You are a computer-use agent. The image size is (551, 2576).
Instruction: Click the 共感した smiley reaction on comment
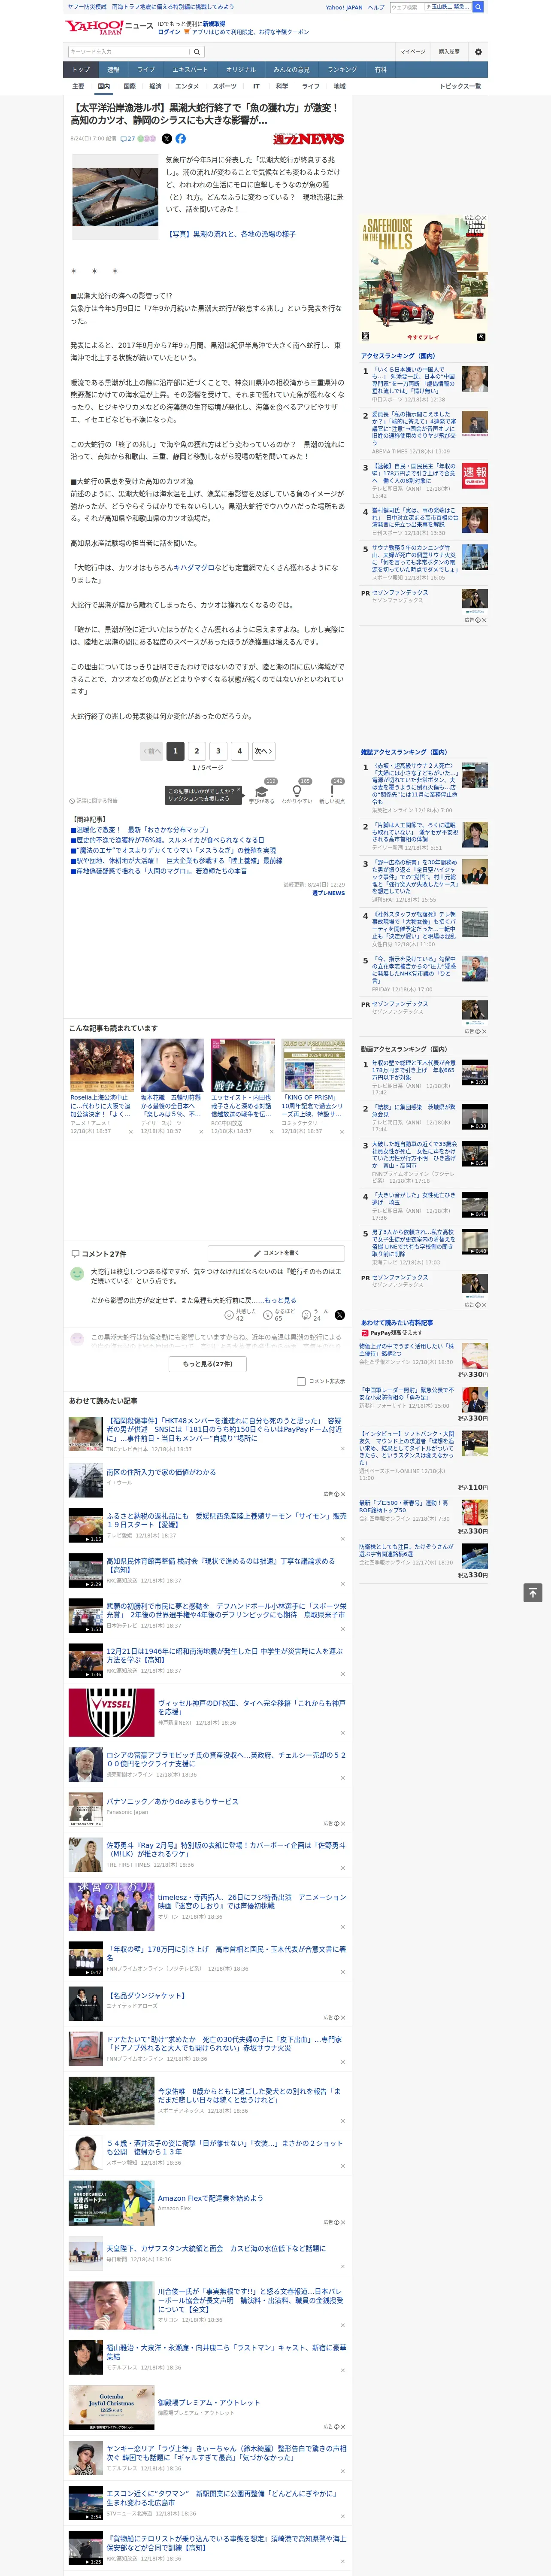pyautogui.click(x=239, y=1315)
